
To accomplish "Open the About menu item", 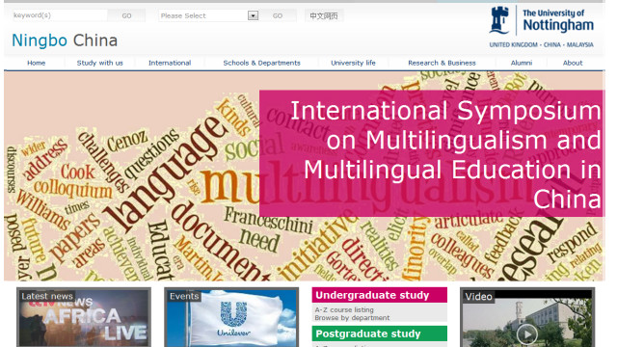I will point(573,63).
